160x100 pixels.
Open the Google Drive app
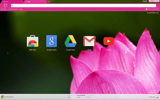click(70, 41)
